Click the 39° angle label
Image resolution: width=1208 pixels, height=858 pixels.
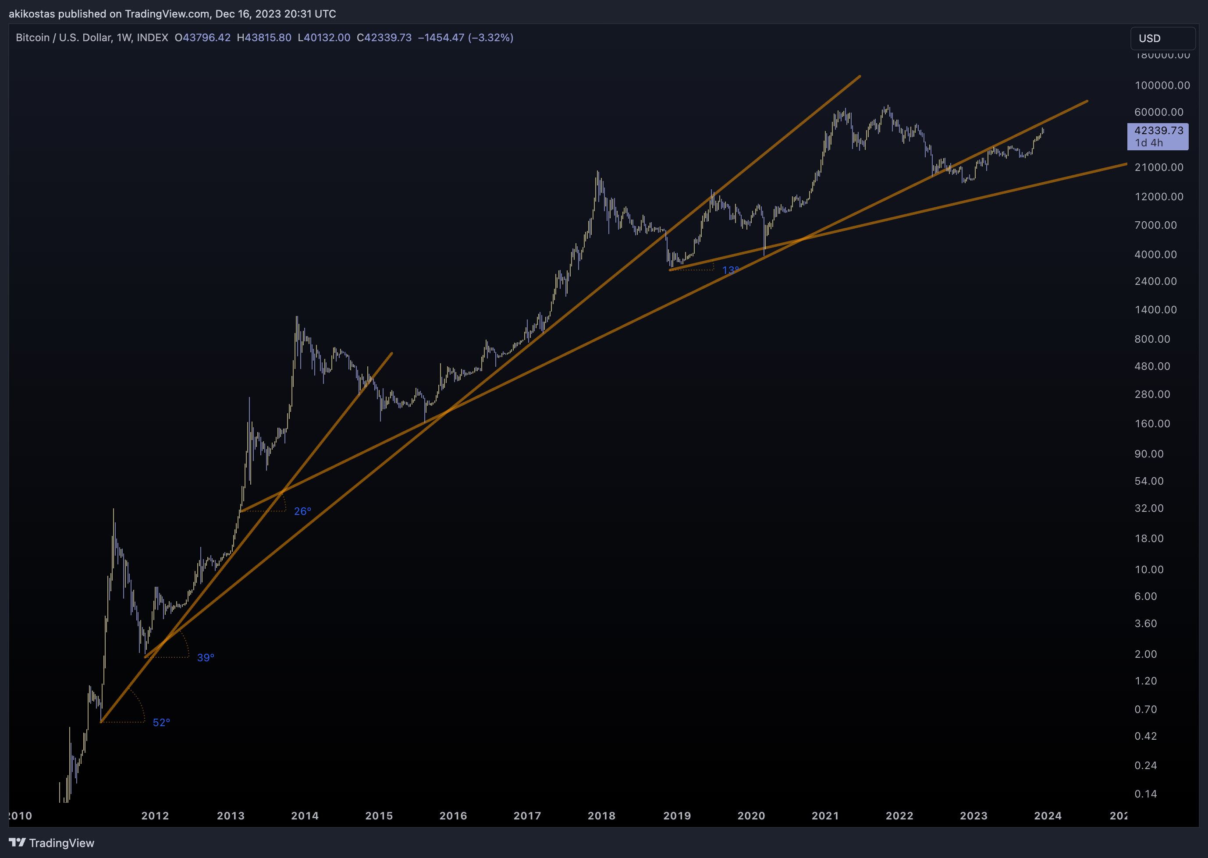[206, 657]
